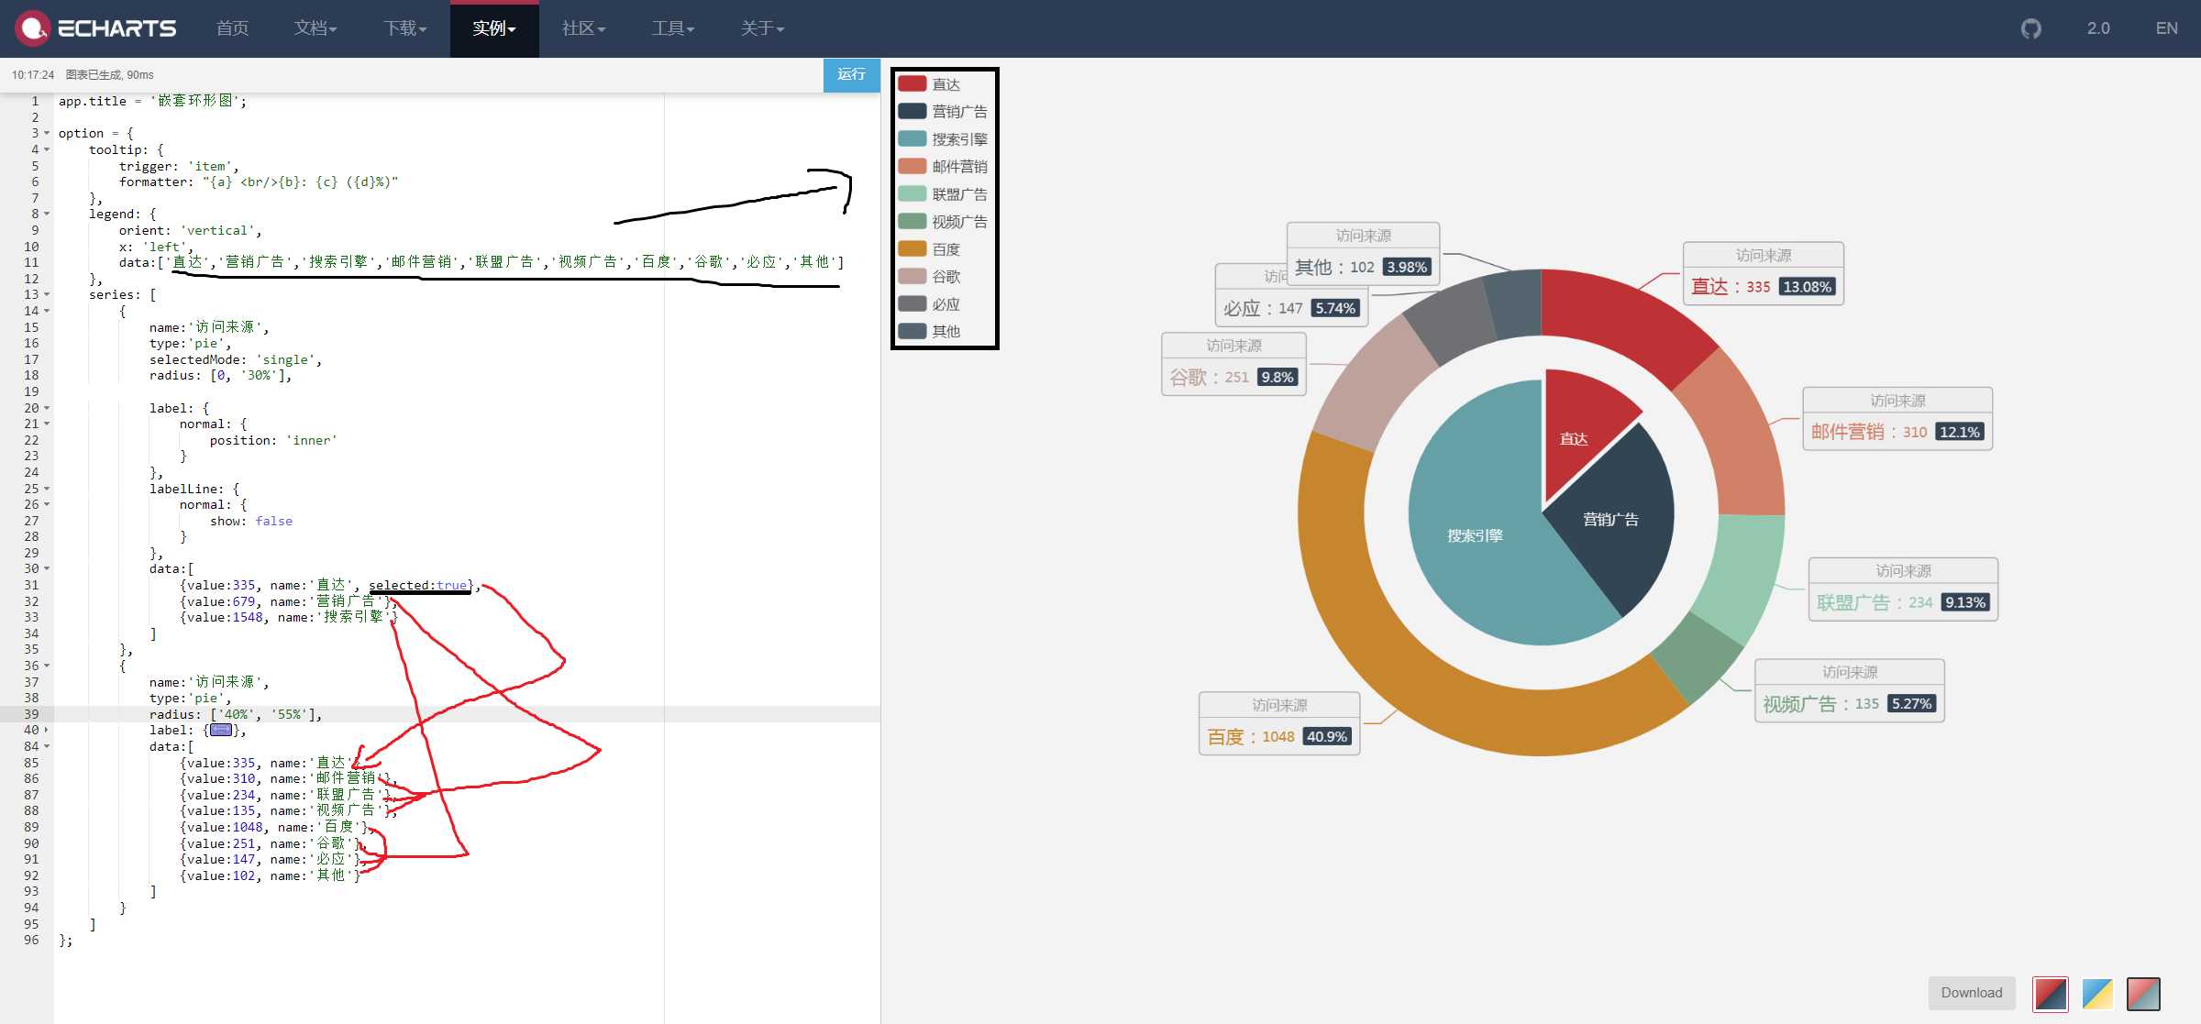Collapse legend fold at line 8
This screenshot has width=2201, height=1024.
(x=47, y=215)
